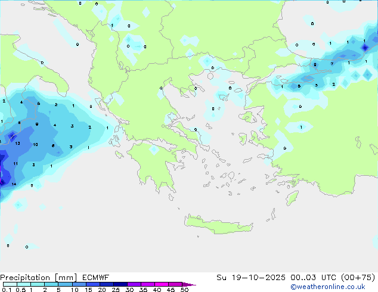Image resolution: width=378 pixels, height=292 pixels.
Task: Click the '40' legend scale label
Action: [x=157, y=290]
